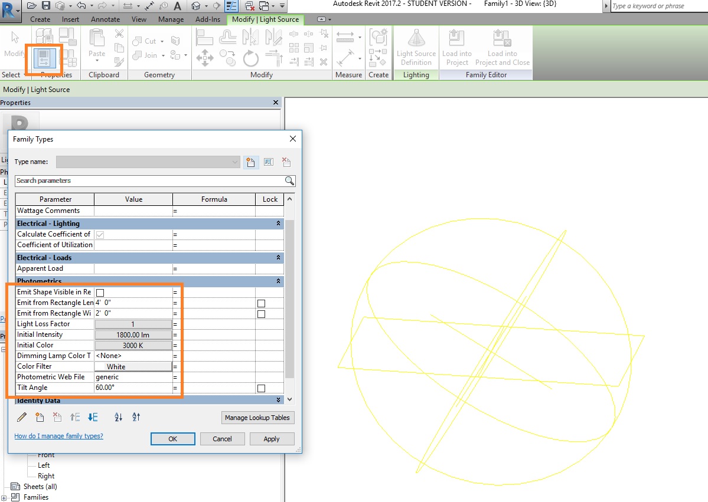Click the Sort Descending Z-A icon
The image size is (708, 502).
coord(136,417)
